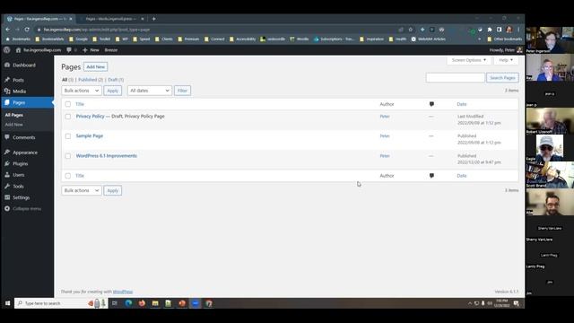The width and height of the screenshot is (574, 323).
Task: Filter list by Published pages
Action: (91, 80)
